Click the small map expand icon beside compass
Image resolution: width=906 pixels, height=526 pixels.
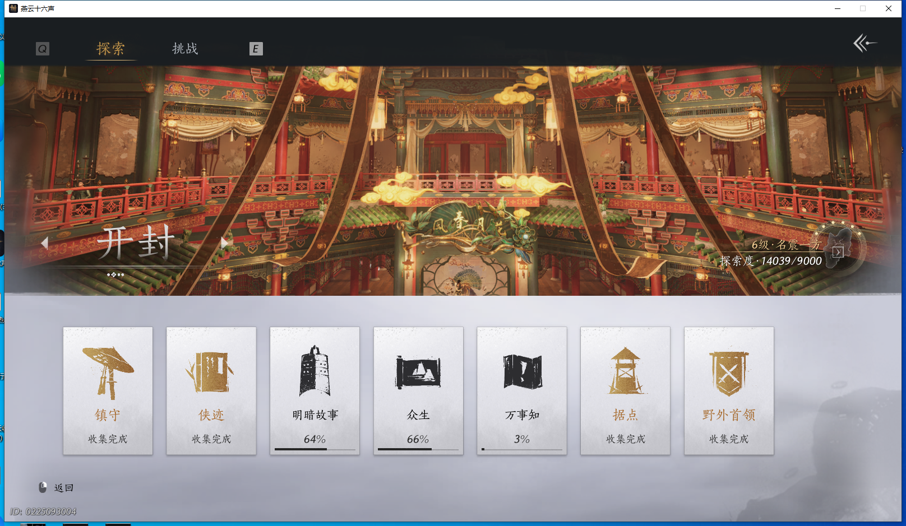coord(838,252)
